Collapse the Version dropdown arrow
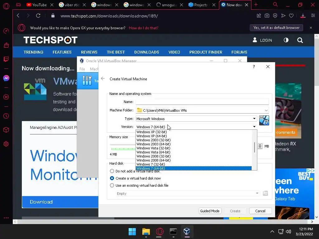The width and height of the screenshot is (319, 239). point(254,127)
